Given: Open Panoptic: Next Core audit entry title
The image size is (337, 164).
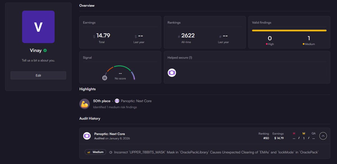Looking at the screenshot, I should [110, 134].
